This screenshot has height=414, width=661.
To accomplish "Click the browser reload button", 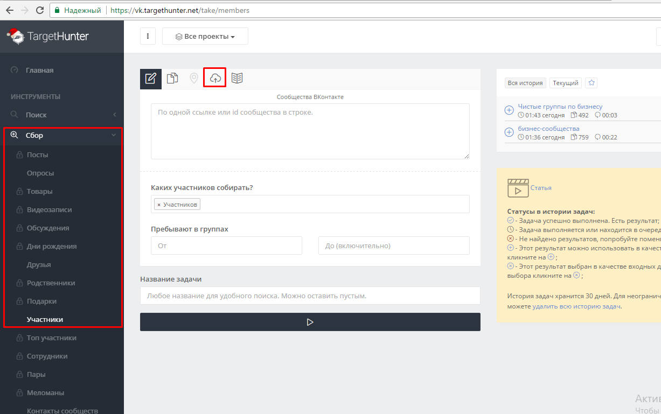I will 39,10.
